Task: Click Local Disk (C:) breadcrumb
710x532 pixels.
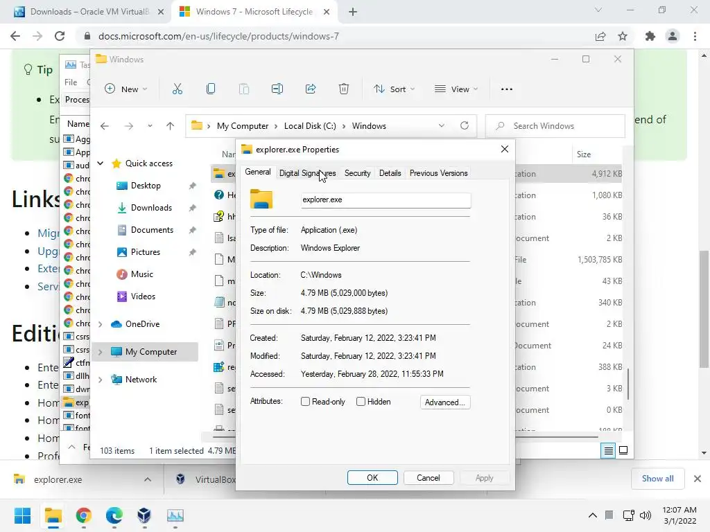Action: 310,126
